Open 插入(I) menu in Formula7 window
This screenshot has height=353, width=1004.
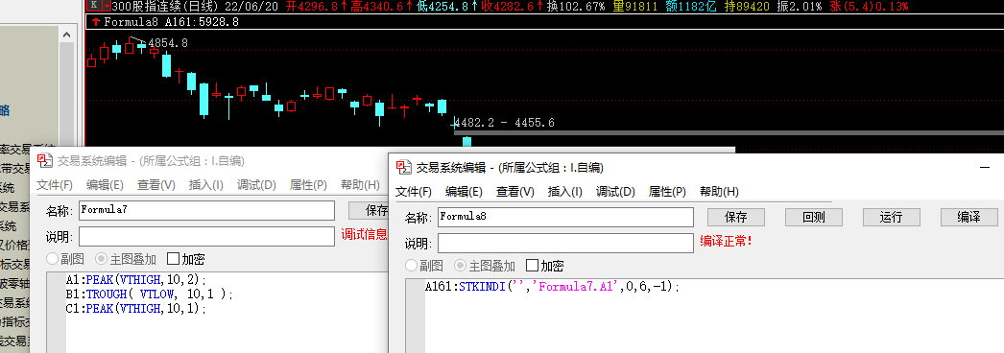206,185
